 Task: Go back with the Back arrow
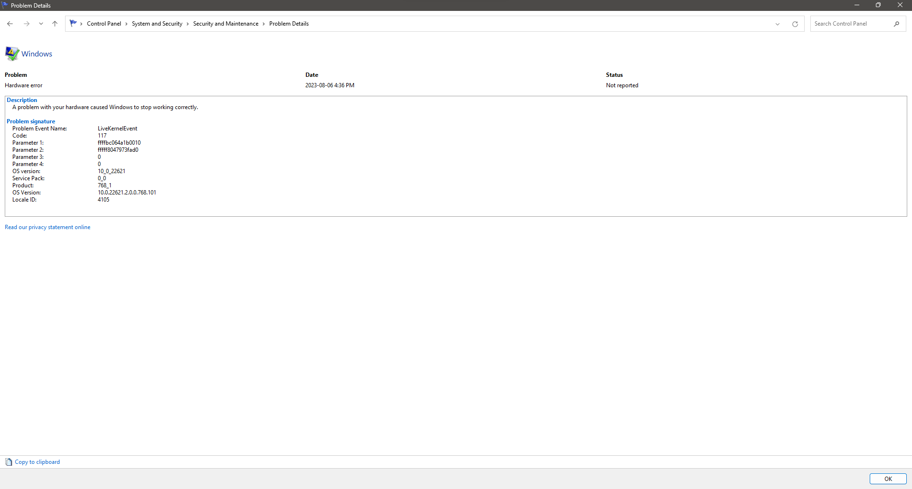click(10, 24)
